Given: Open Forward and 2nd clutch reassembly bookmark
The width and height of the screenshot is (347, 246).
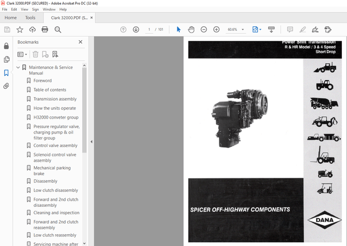Looking at the screenshot, I should point(56,225).
